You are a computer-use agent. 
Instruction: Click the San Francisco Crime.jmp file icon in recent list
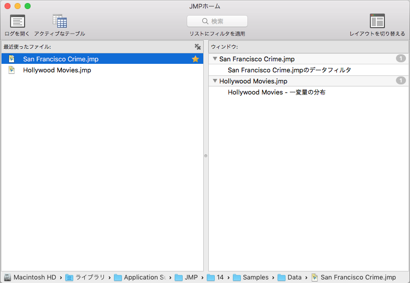pos(12,59)
